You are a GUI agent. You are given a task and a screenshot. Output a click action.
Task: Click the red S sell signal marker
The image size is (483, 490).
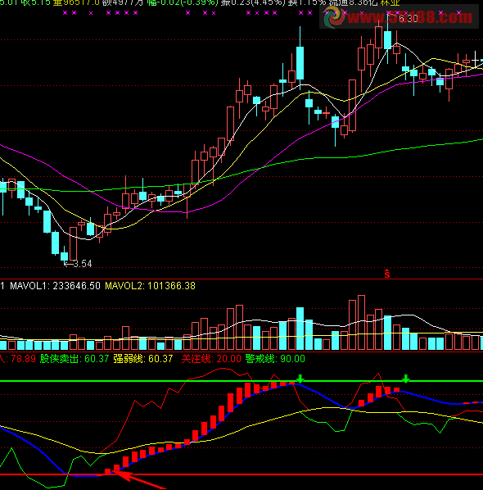[x=387, y=274]
